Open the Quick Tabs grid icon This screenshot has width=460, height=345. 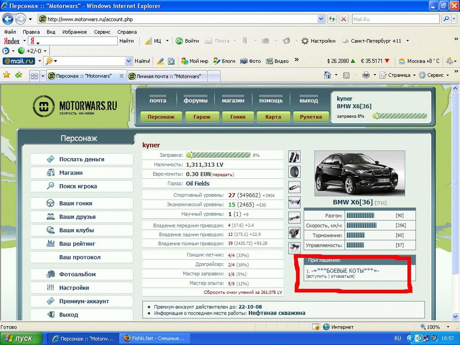click(x=34, y=76)
